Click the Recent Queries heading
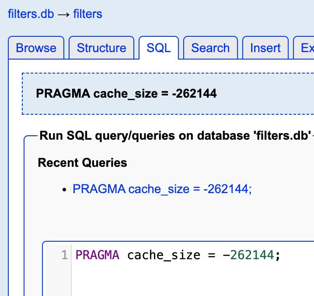This screenshot has width=314, height=296. tap(82, 163)
